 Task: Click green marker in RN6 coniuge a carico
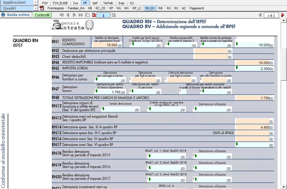(x=97, y=79)
